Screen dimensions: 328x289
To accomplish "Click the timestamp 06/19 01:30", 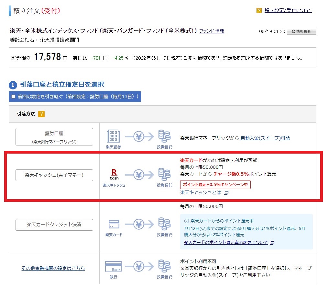I will (272, 31).
